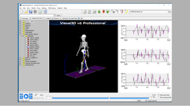Click the red down arrow toolbar icon
This screenshot has height=106, width=190.
(103, 12)
